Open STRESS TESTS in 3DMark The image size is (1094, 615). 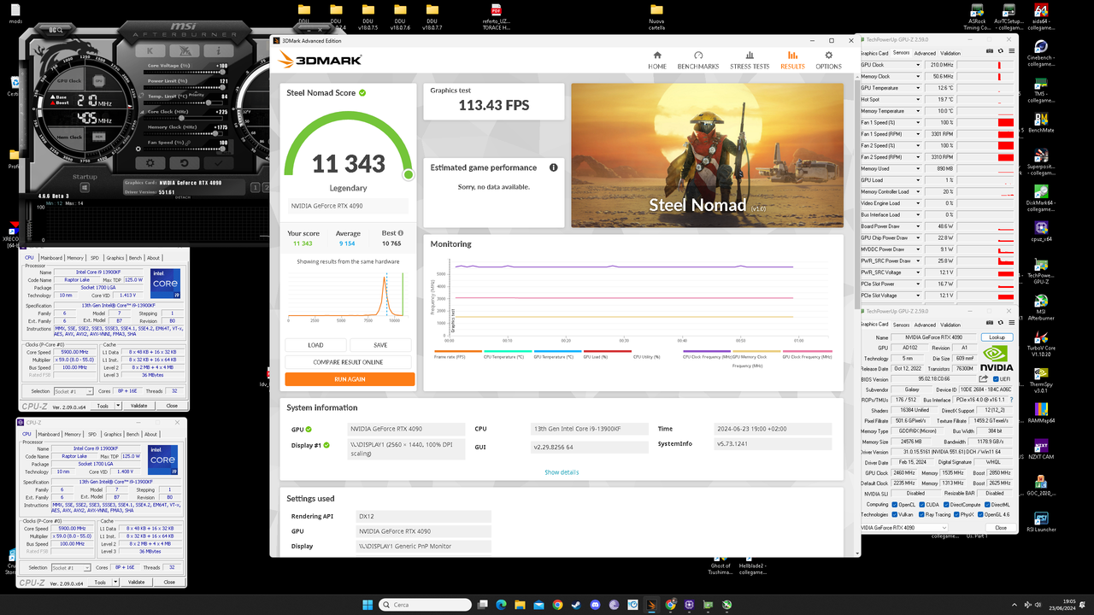(750, 60)
